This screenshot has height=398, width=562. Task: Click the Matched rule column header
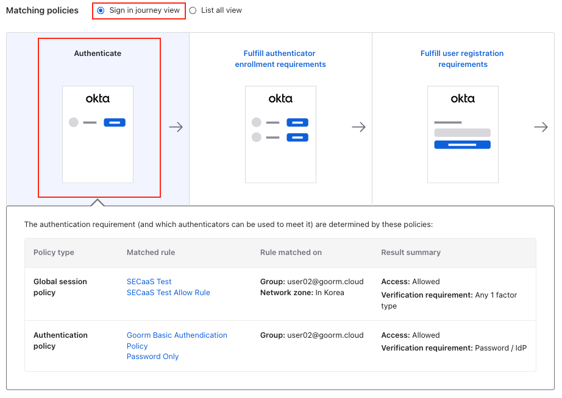click(x=151, y=253)
